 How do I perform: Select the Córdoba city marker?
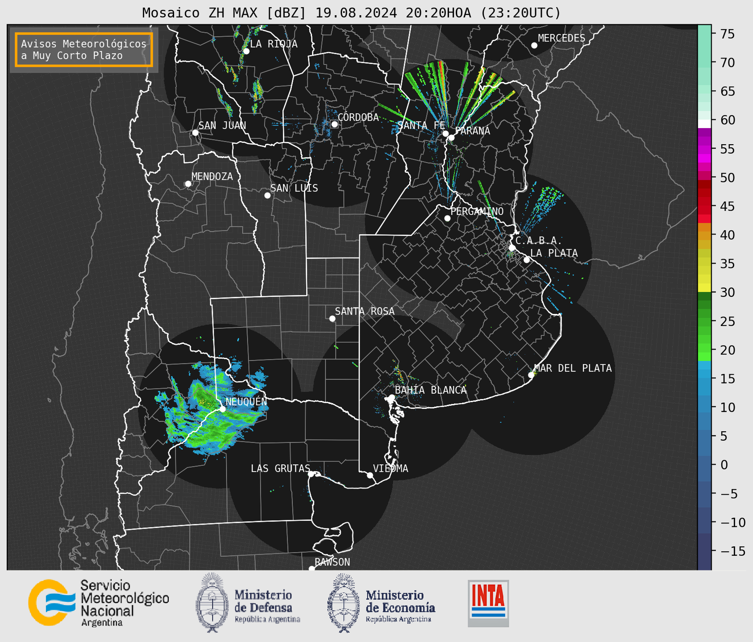(334, 124)
